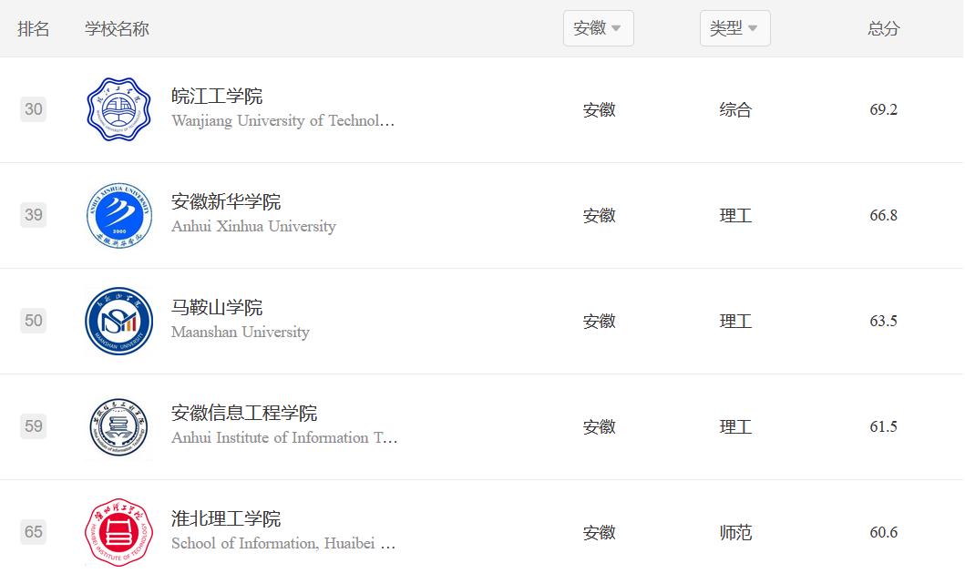Click the Anhui Institute of Information logo
Screen dimensions: 965x584
(x=118, y=426)
